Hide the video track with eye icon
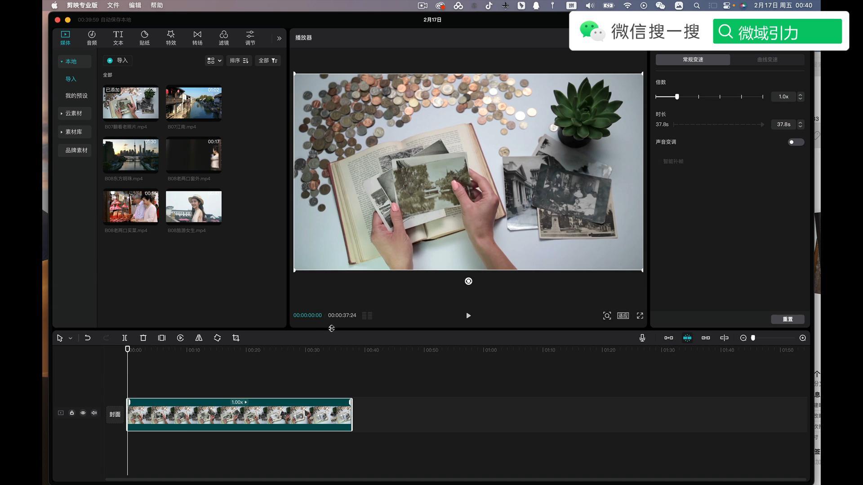Image resolution: width=863 pixels, height=485 pixels. pos(83,413)
